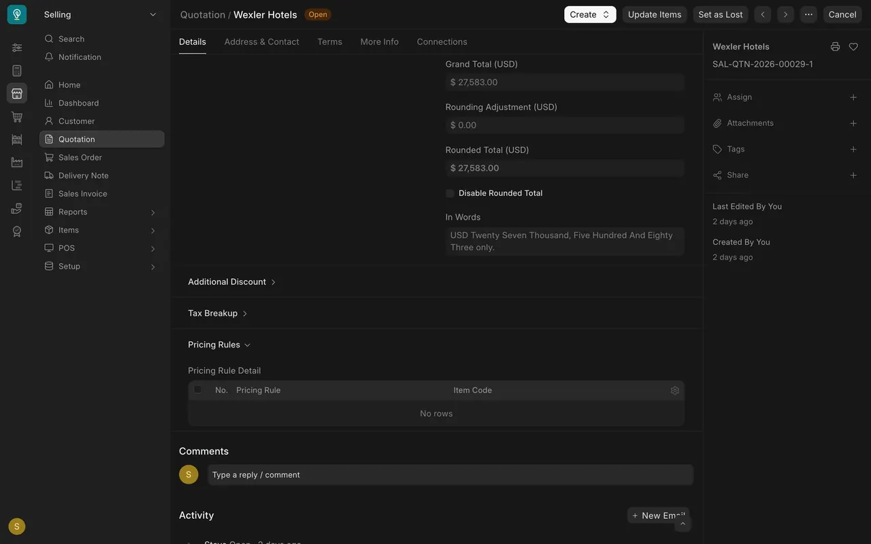Add an attachment with Attachments plus icon
Screen dimensions: 871x544
[853, 123]
